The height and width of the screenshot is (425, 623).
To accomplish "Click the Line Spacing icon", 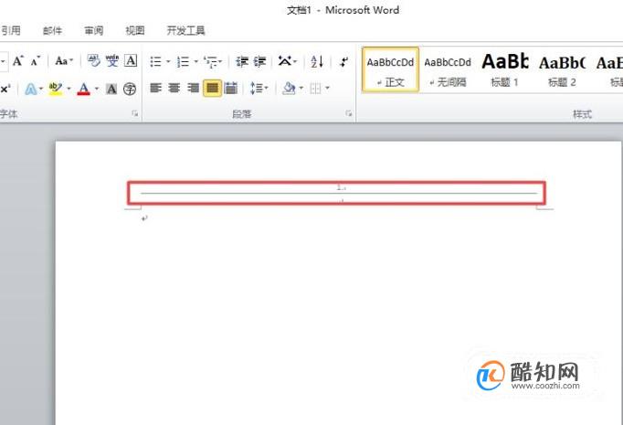I will tap(257, 88).
